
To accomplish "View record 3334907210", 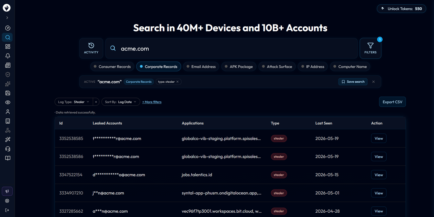I will point(379,193).
